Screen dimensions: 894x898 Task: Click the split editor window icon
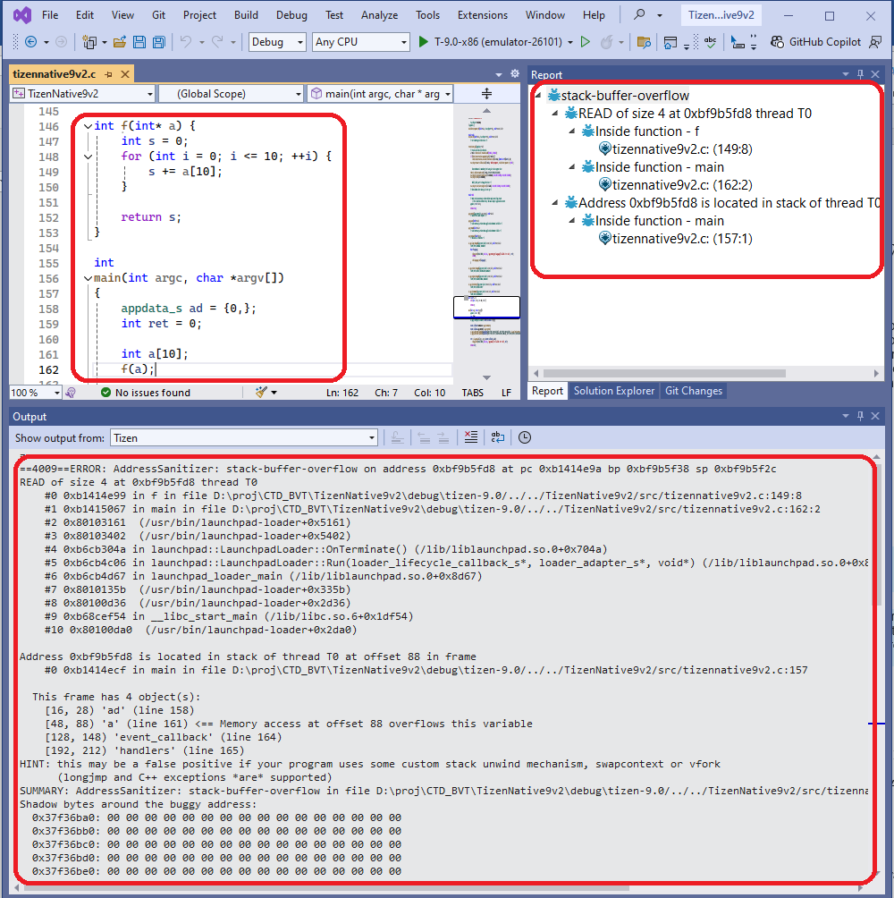487,94
